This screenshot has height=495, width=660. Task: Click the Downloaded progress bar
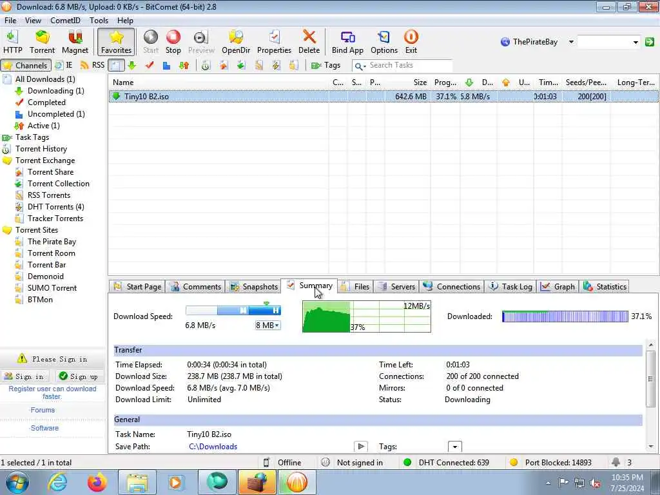pos(565,316)
